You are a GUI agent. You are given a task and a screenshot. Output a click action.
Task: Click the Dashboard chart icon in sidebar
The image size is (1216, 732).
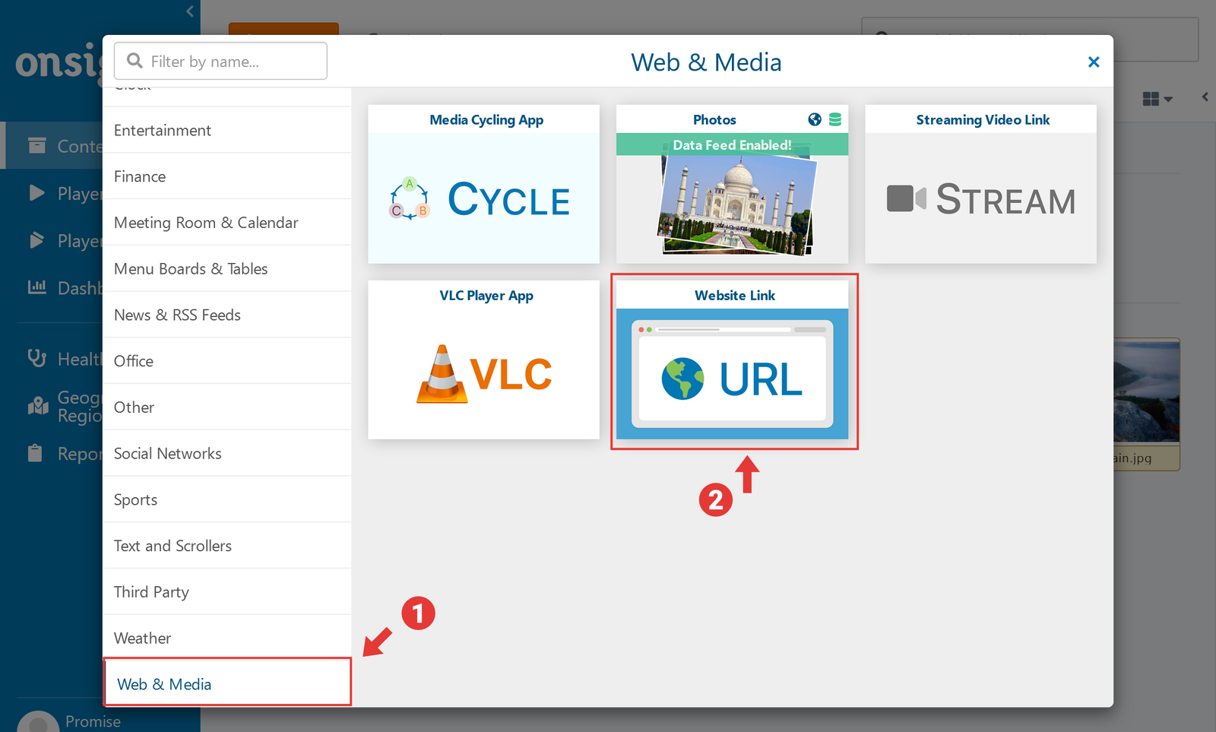(x=36, y=287)
